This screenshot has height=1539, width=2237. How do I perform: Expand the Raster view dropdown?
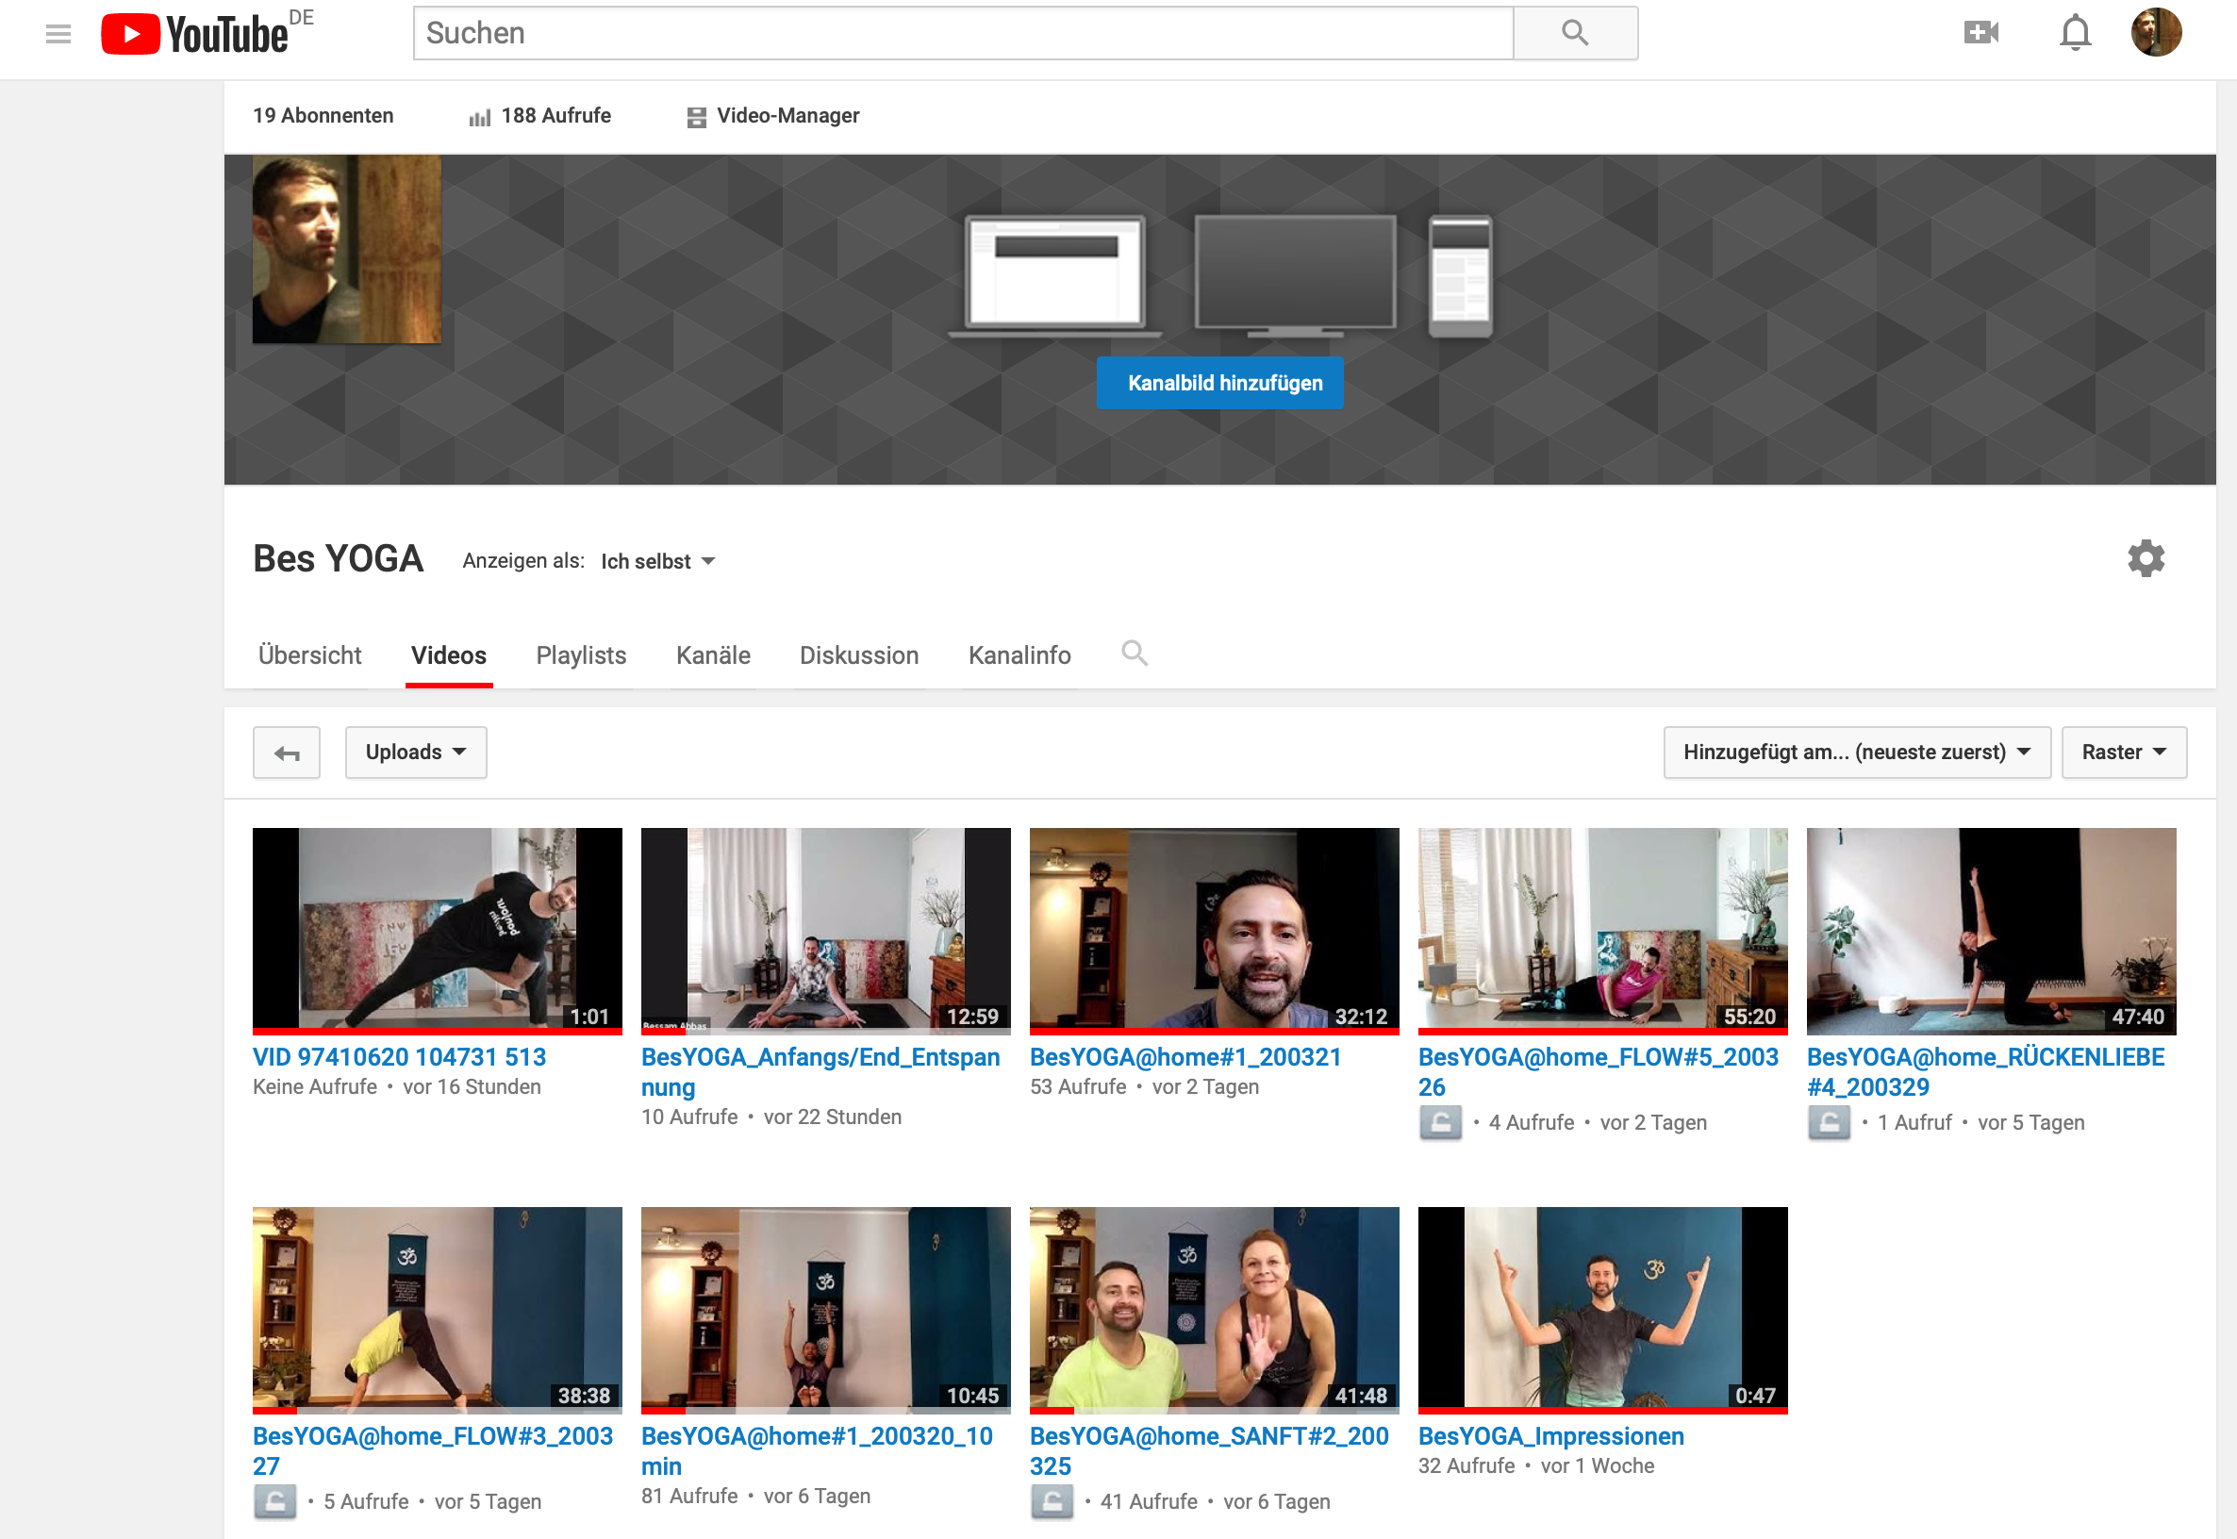(2123, 753)
